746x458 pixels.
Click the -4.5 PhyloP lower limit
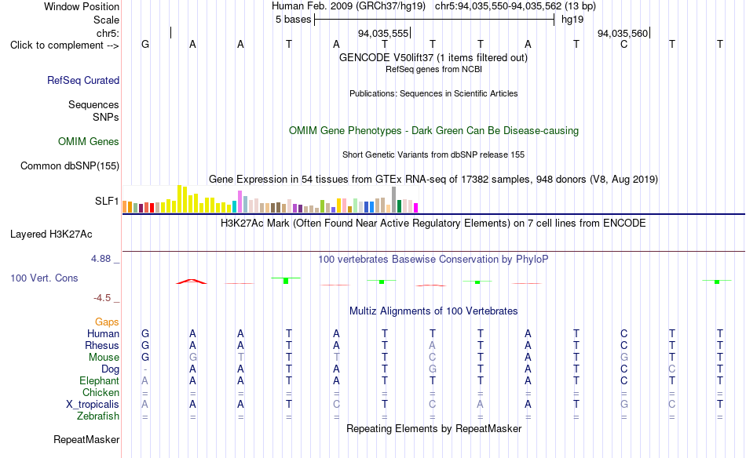102,298
